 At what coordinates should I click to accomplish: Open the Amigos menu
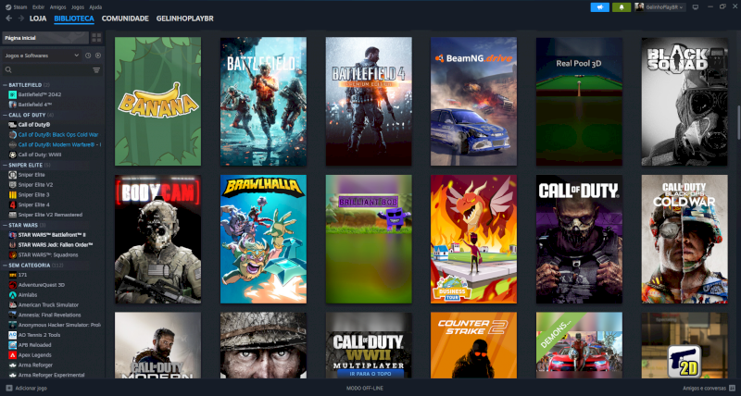click(58, 7)
